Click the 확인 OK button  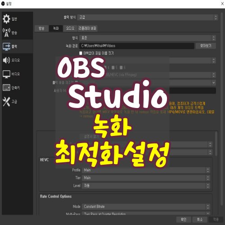[183, 220]
